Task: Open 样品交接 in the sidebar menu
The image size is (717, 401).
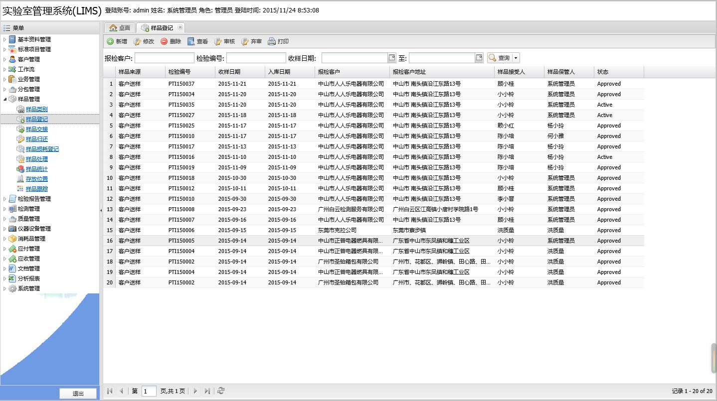Action: point(37,129)
